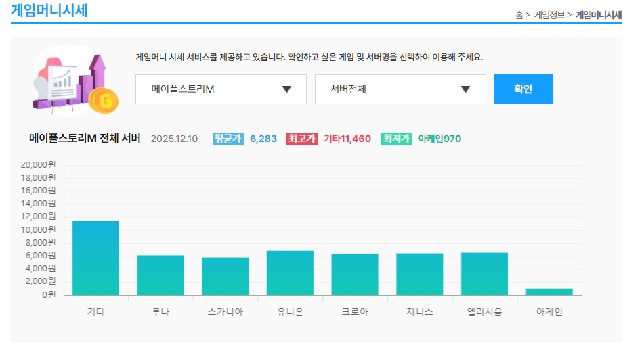623x343 pixels.
Task: Click the lowest price text 아케인970
Action: 439,139
